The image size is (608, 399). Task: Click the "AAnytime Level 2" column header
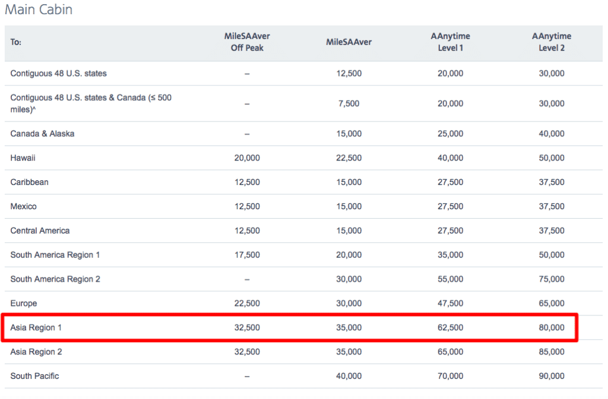coord(551,42)
